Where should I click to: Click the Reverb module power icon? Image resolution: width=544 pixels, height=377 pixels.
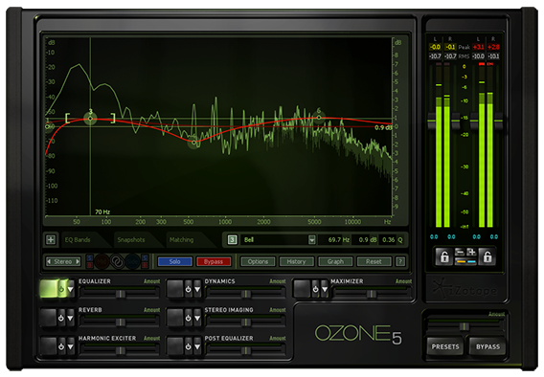[x=61, y=318]
